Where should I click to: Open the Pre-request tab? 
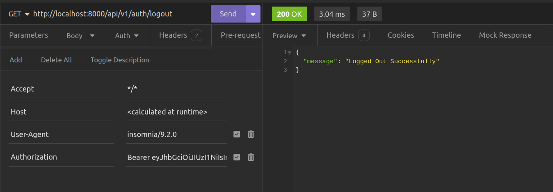pyautogui.click(x=240, y=35)
